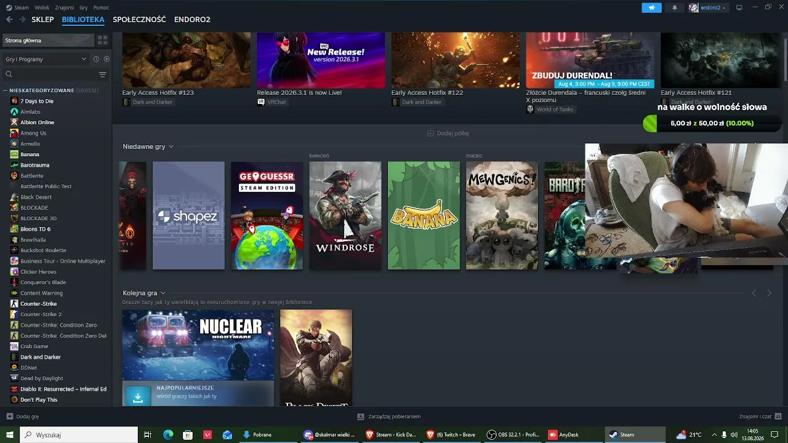The height and width of the screenshot is (443, 788).
Task: Open the ENDORO2 profile tab
Action: coord(192,20)
